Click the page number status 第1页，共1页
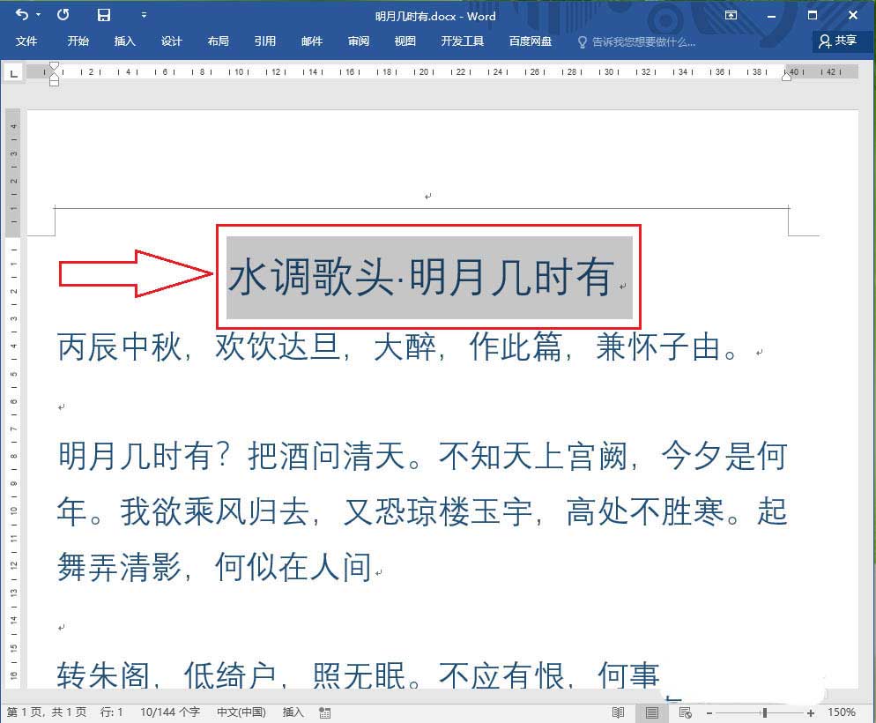This screenshot has height=723, width=876. click(x=47, y=712)
